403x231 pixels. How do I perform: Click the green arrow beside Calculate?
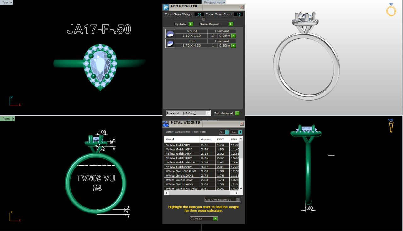tap(215, 218)
